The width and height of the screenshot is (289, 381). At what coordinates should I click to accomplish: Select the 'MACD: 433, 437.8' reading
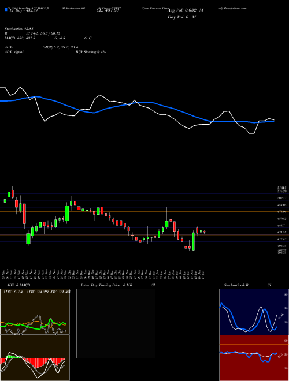(20, 38)
